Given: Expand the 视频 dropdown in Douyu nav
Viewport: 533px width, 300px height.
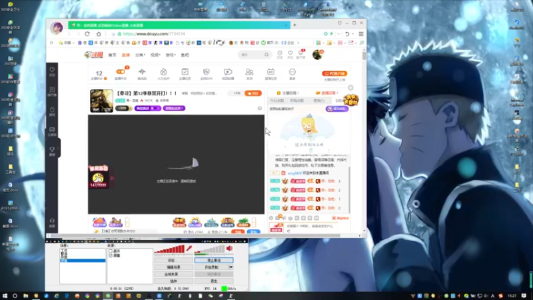Looking at the screenshot, I should [155, 55].
